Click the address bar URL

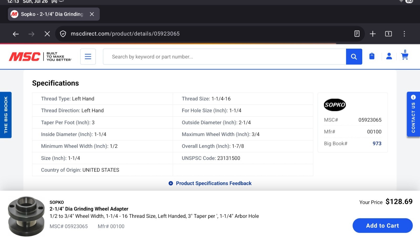point(125,34)
